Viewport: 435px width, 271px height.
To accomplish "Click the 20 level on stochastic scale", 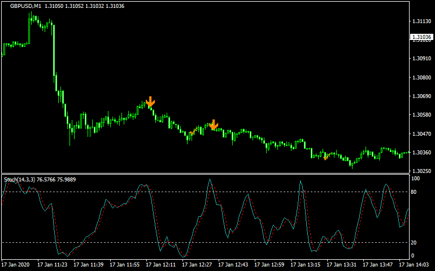I will (414, 243).
